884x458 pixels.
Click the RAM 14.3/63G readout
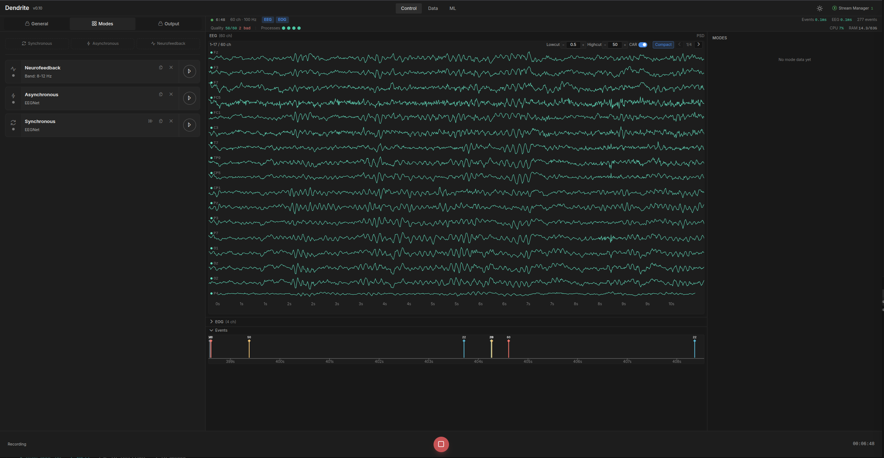pyautogui.click(x=863, y=28)
